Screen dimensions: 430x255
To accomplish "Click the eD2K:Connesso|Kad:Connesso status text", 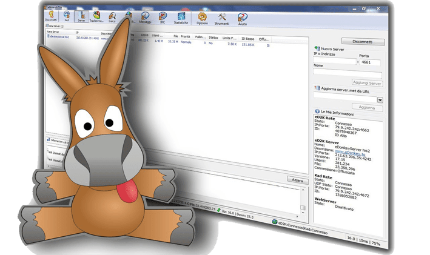I will pyautogui.click(x=303, y=228).
